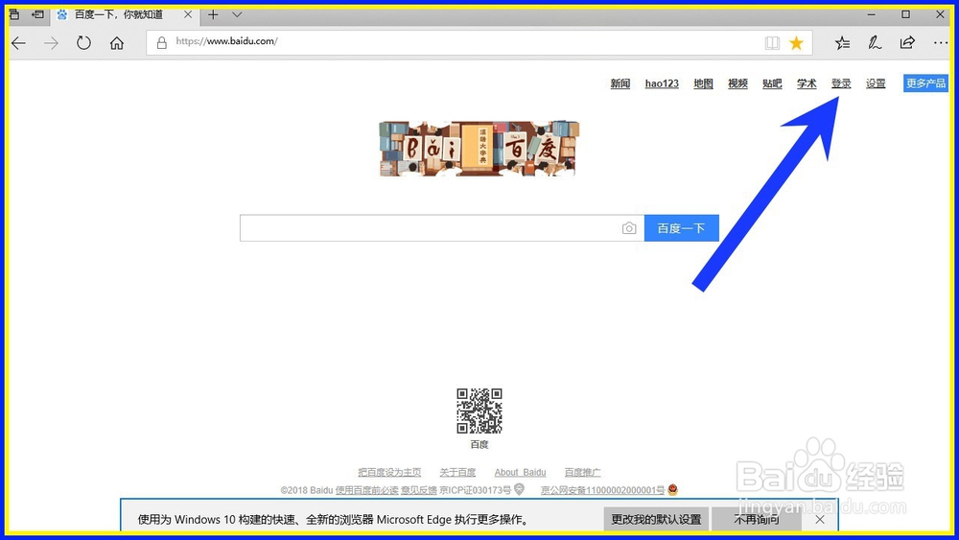Image resolution: width=959 pixels, height=540 pixels.
Task: Expand the tab preview chevron
Action: point(237,14)
